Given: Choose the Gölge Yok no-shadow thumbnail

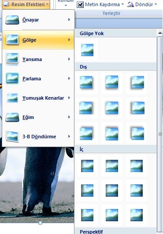Looking at the screenshot, I should pos(87,50).
